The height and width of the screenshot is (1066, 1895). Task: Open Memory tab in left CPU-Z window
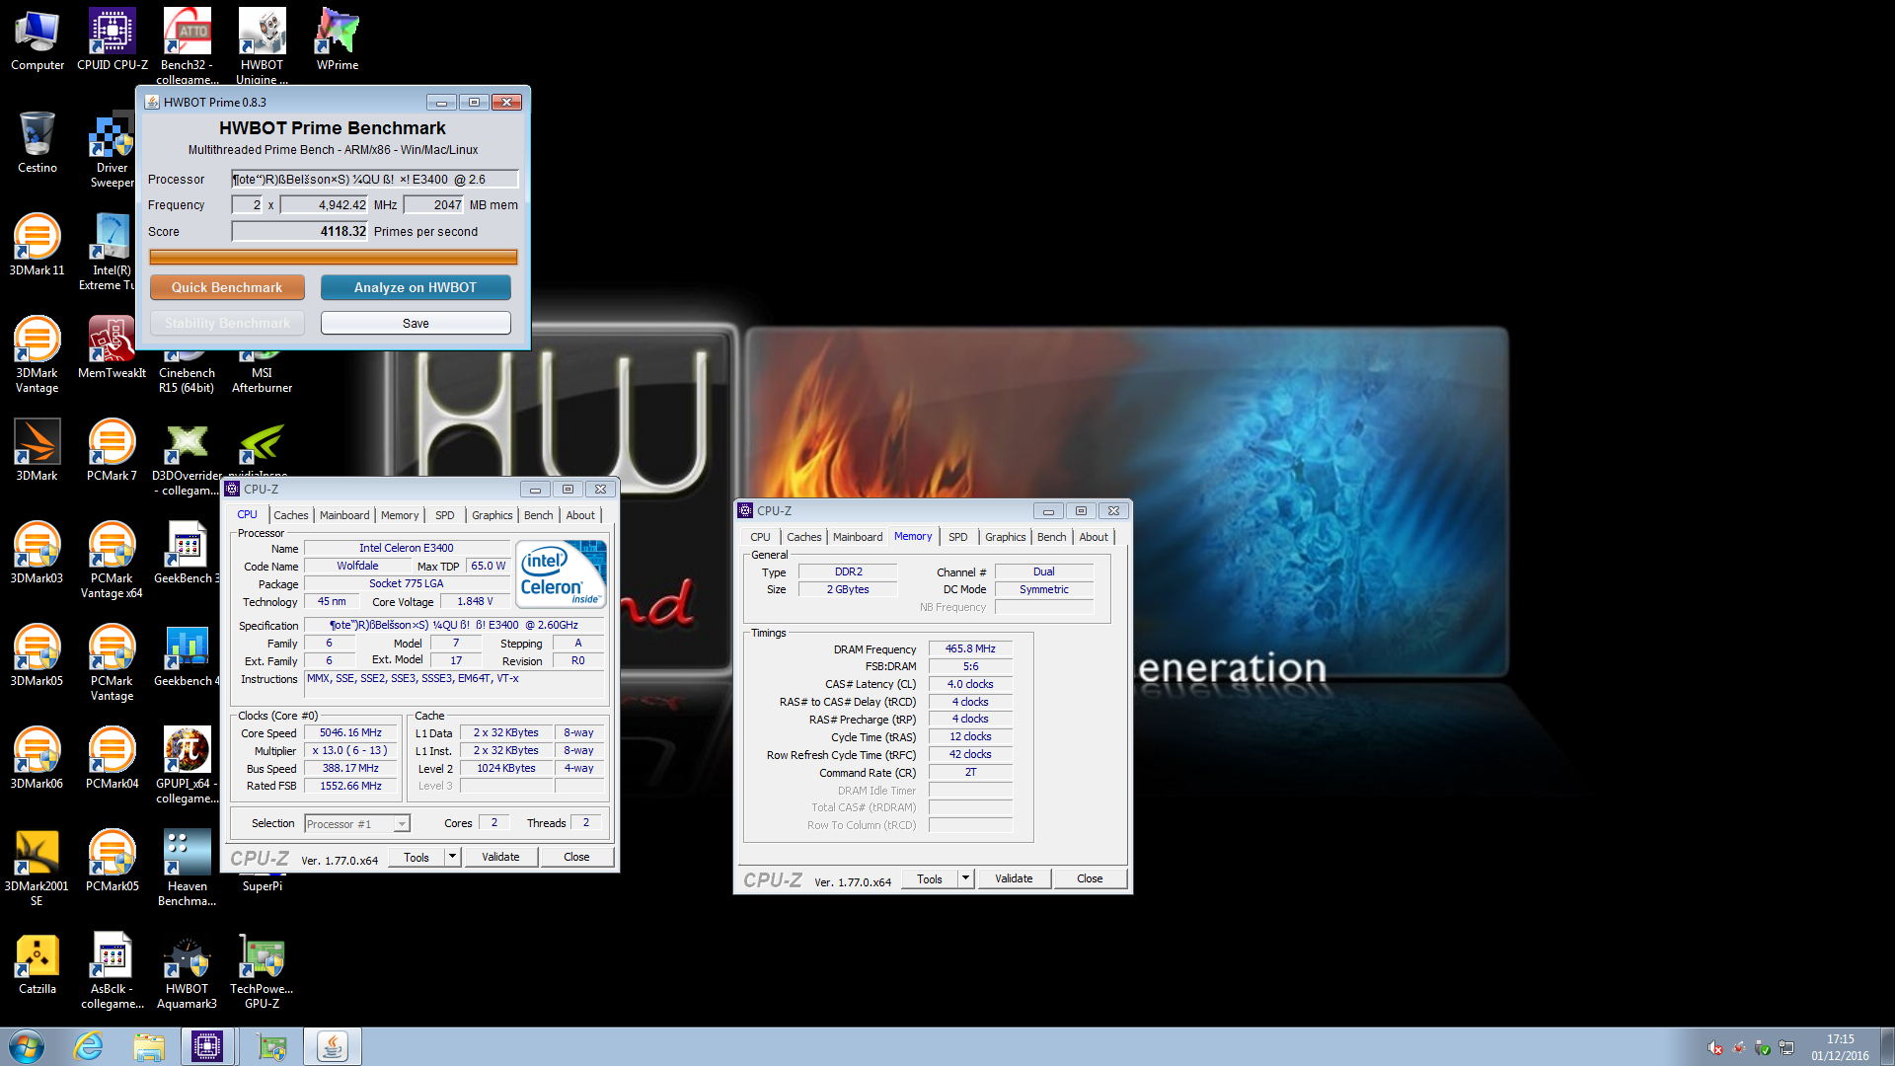[400, 515]
